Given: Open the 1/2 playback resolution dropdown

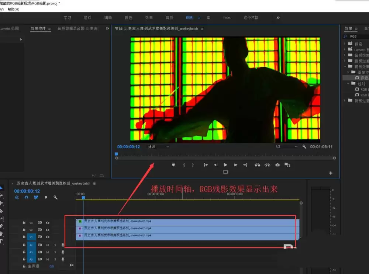Looking at the screenshot, I should (x=286, y=146).
